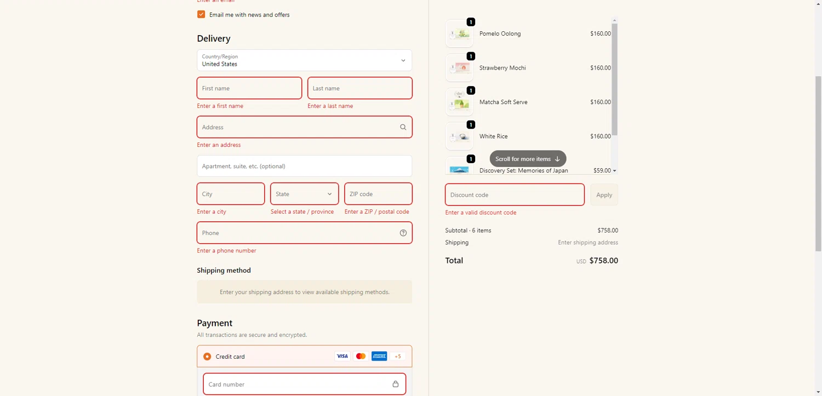This screenshot has height=396, width=822.
Task: Click the First name field
Action: (x=249, y=88)
